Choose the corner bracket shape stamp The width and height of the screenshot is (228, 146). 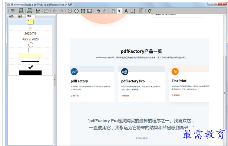click(x=30, y=50)
